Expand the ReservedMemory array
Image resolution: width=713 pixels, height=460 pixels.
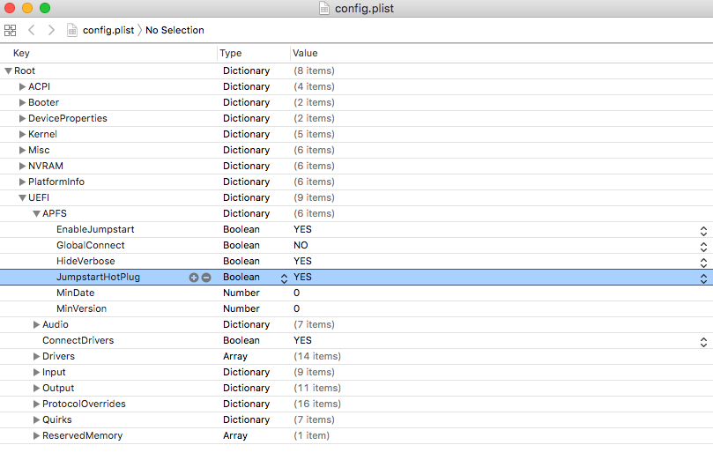click(x=36, y=435)
